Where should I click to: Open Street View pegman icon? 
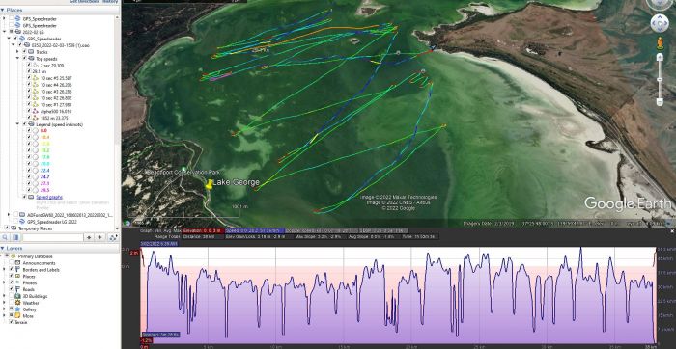point(660,42)
